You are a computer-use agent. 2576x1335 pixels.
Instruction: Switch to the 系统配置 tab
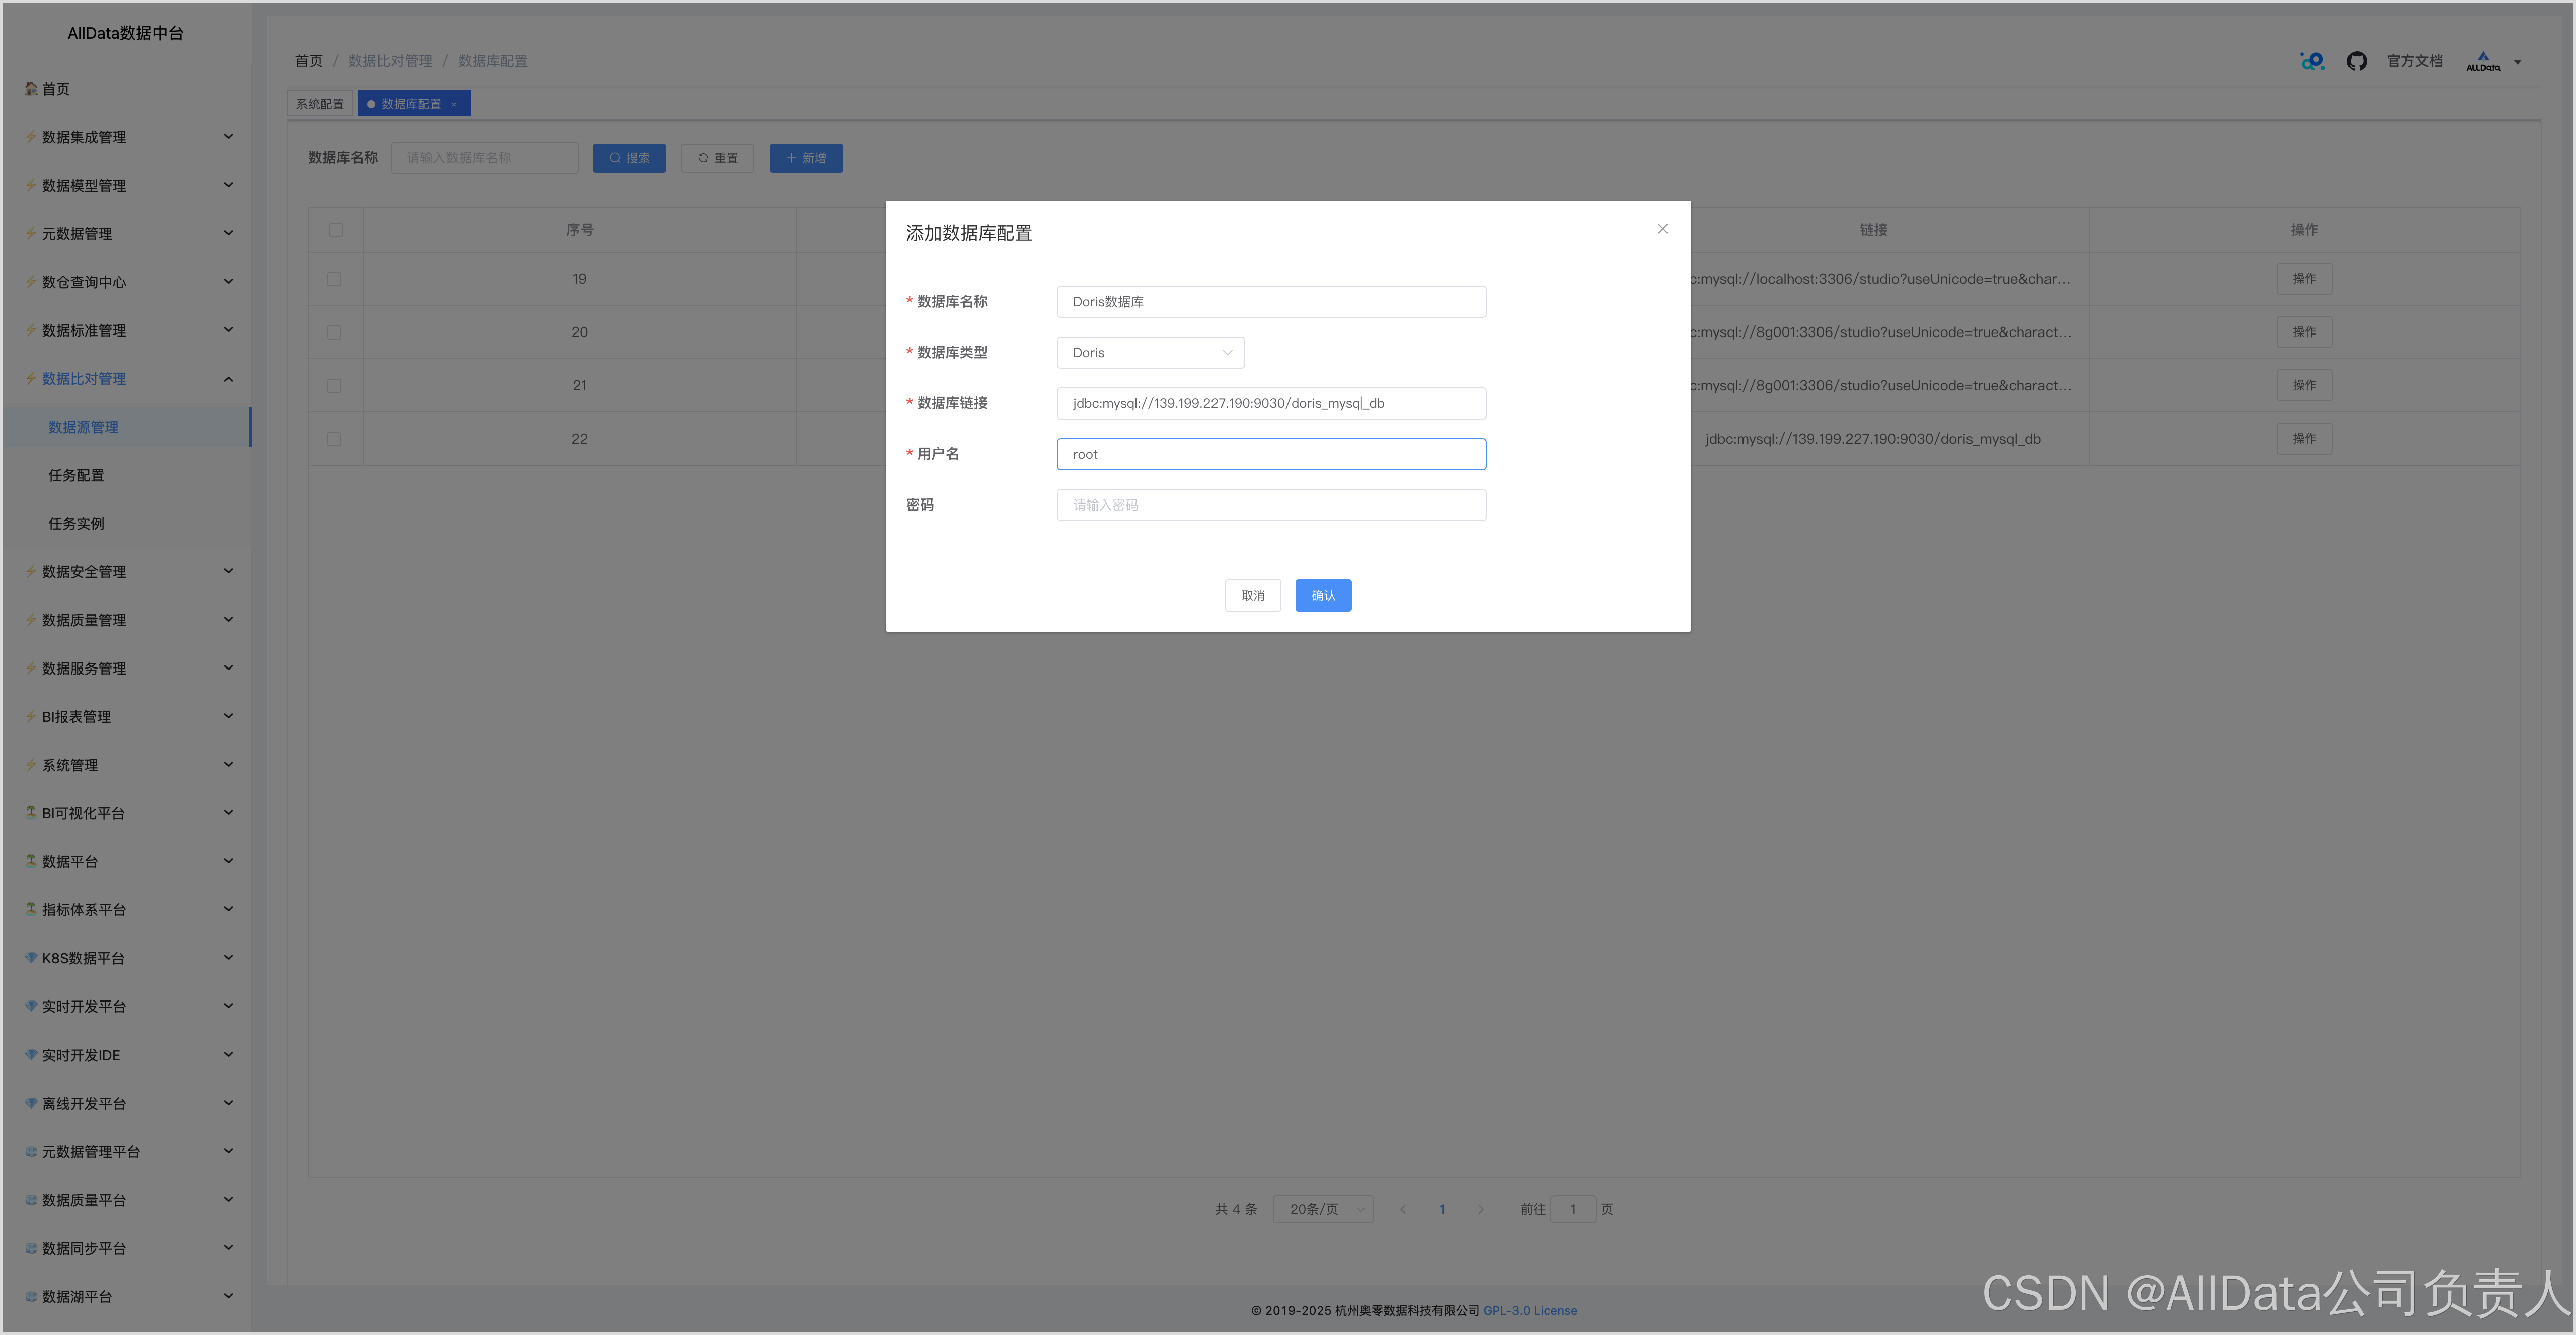(x=320, y=104)
